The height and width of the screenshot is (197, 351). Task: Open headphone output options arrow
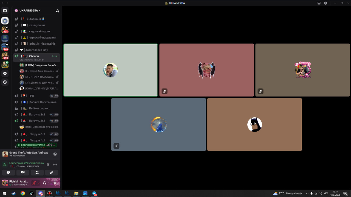(49, 183)
